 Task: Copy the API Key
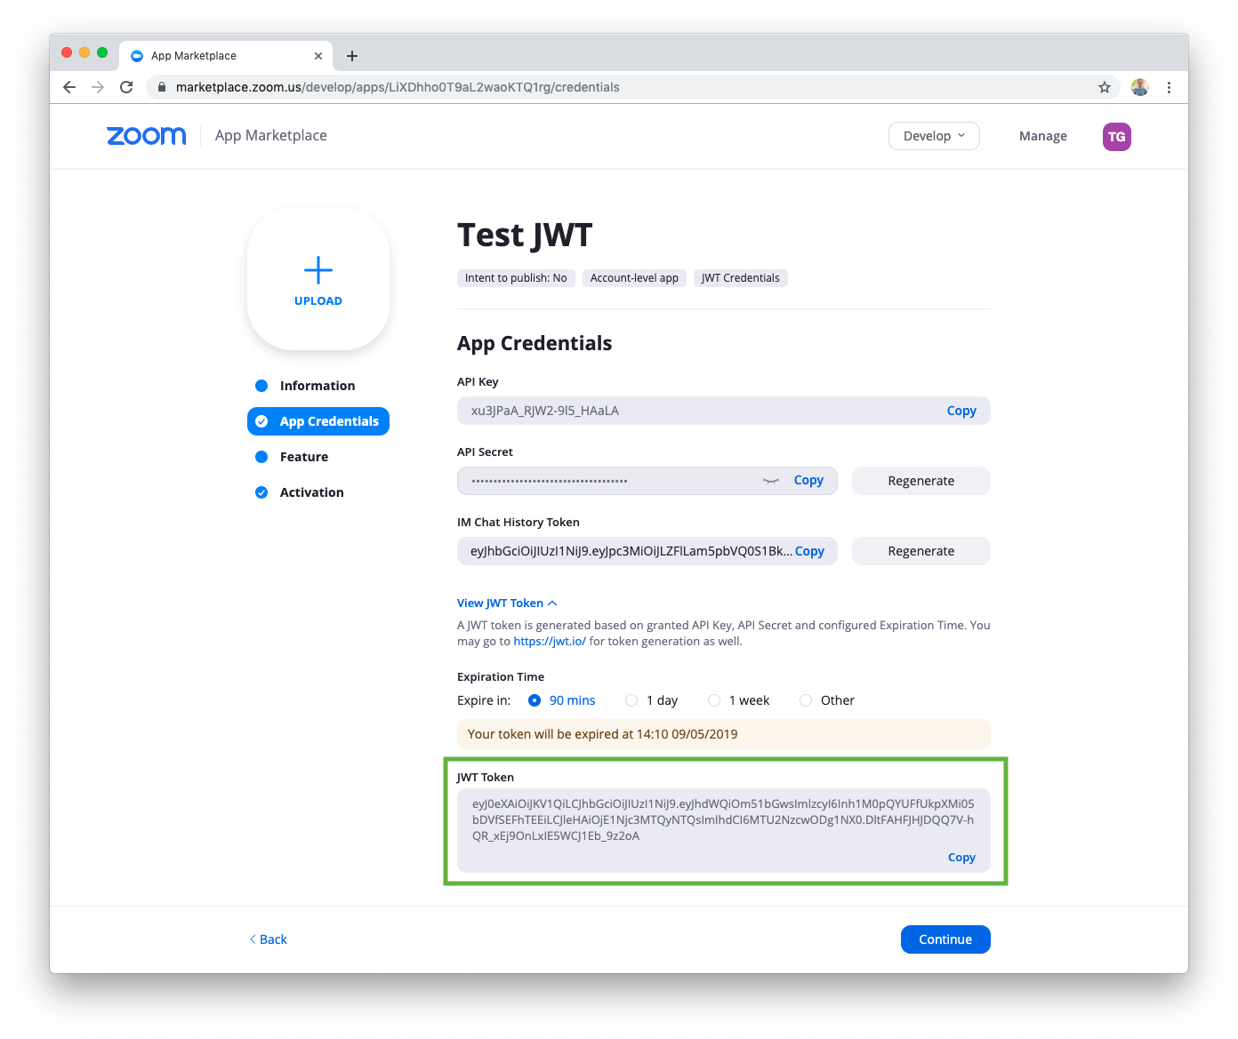click(961, 411)
